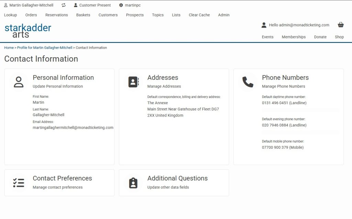The width and height of the screenshot is (352, 219).
Task: Go to the Memberships tab
Action: [294, 37]
